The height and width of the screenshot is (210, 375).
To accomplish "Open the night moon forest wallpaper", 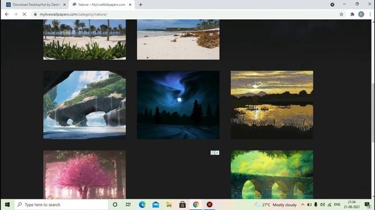I will 178,105.
